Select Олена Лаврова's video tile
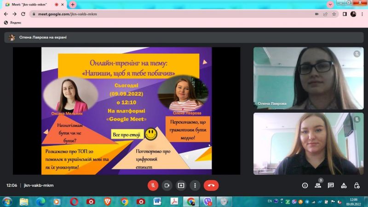 tap(308, 78)
